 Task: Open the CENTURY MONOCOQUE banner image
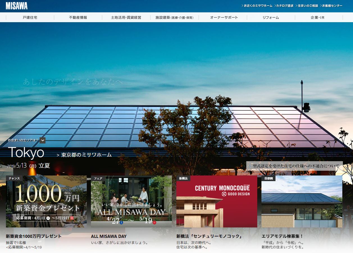(x=217, y=201)
